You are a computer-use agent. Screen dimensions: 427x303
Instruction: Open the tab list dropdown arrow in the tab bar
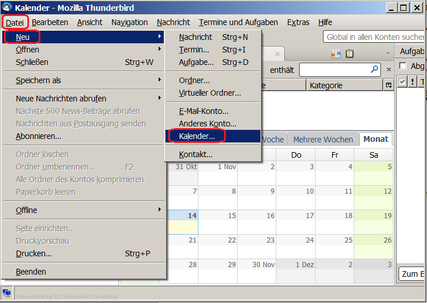pyautogui.click(x=388, y=53)
